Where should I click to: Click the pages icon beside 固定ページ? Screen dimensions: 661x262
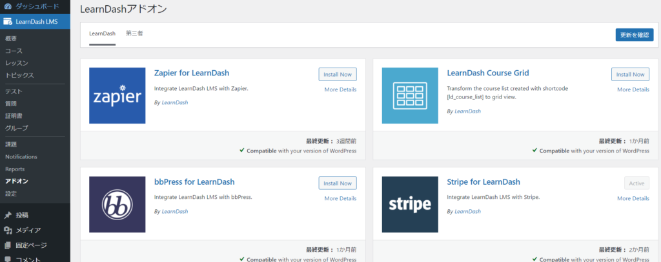tap(8, 245)
